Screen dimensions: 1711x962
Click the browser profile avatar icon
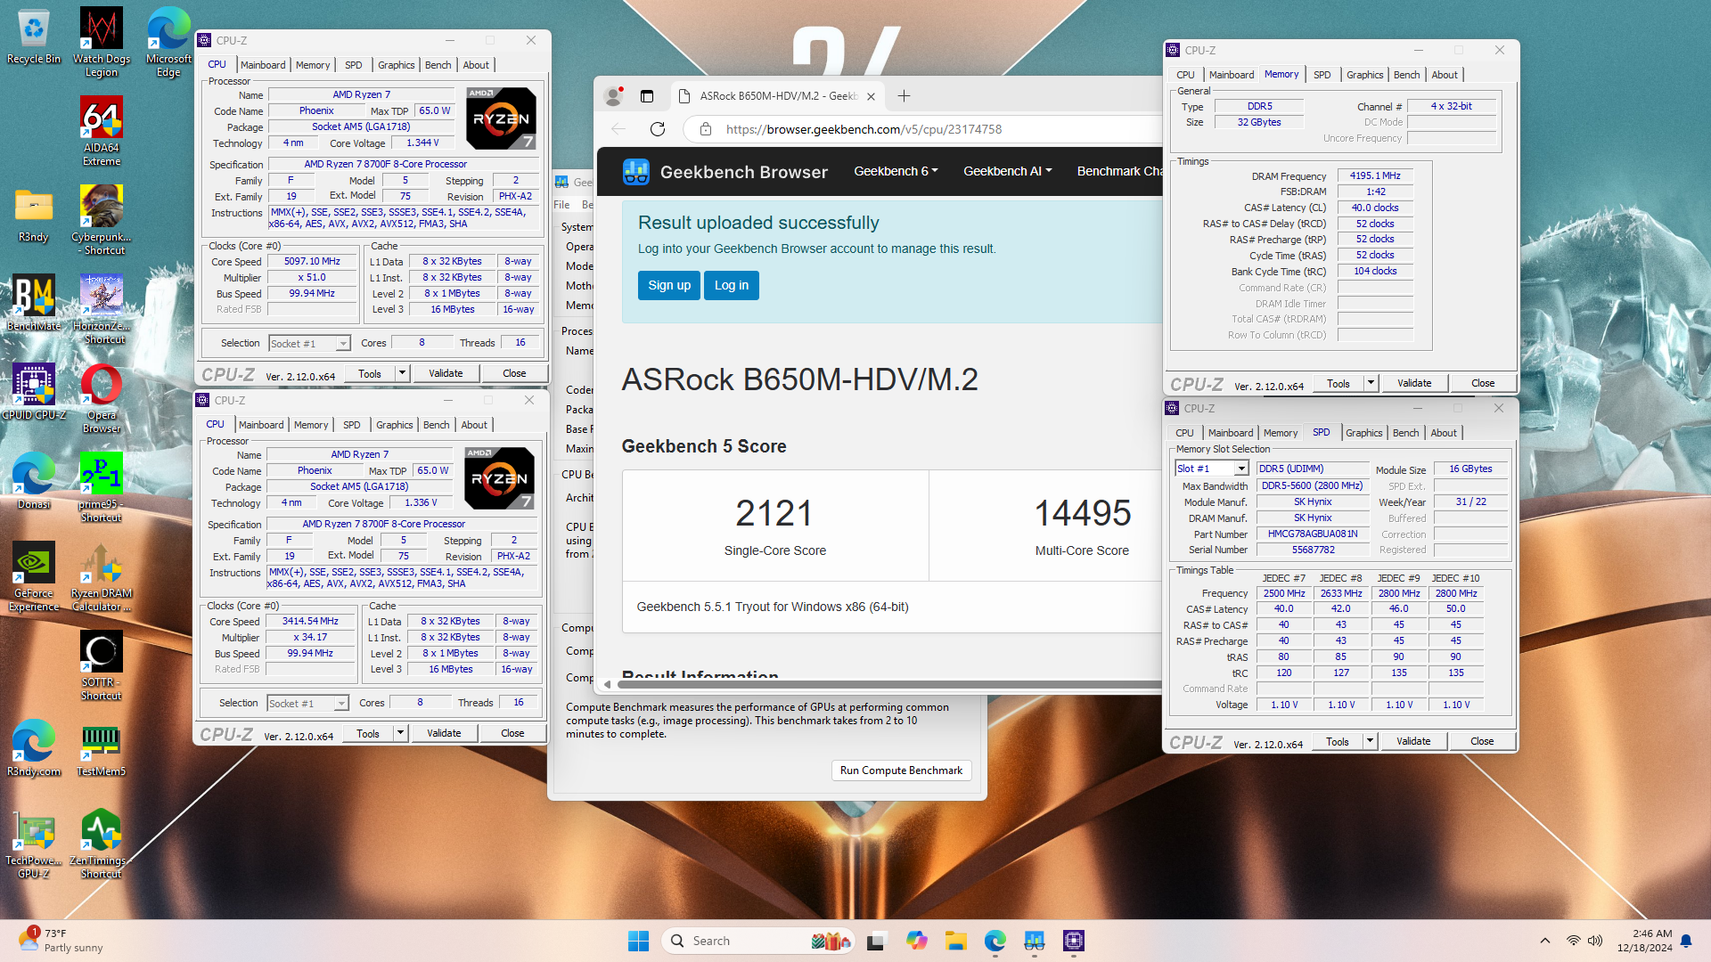click(613, 96)
